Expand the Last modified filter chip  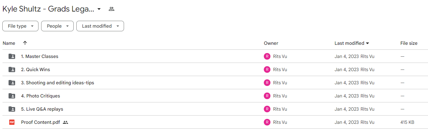pos(100,26)
